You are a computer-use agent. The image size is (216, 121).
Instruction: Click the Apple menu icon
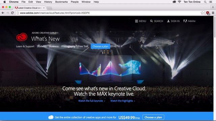[x=4, y=2]
